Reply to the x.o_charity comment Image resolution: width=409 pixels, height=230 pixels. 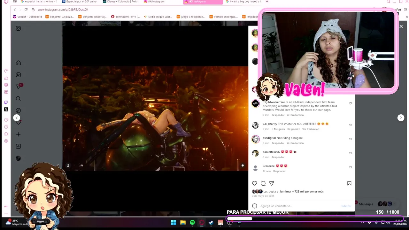[293, 129]
